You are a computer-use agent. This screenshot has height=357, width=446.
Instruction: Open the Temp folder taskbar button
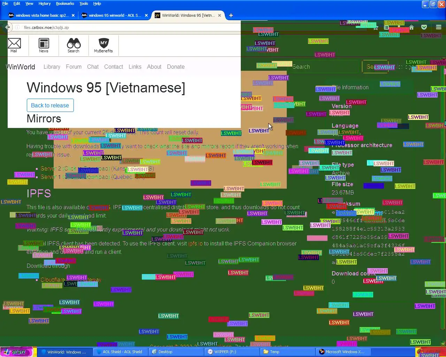click(287, 352)
